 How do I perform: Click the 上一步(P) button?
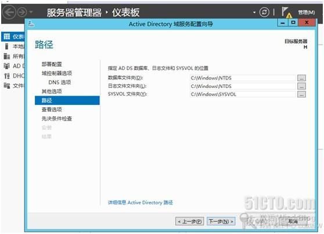point(190,221)
